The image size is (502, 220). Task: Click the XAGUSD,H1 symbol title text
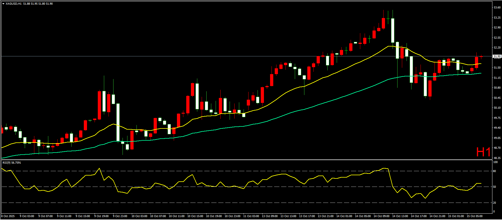pyautogui.click(x=13, y=4)
